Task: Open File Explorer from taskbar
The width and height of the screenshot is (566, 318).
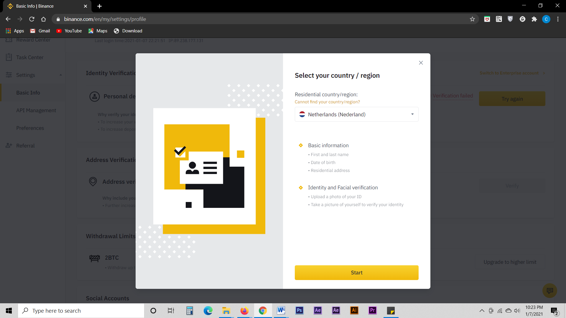Action: (226, 311)
